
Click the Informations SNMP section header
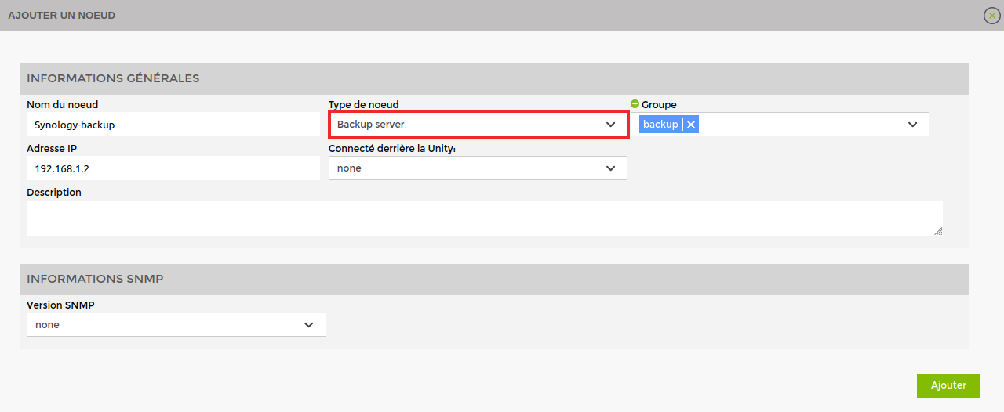[95, 280]
